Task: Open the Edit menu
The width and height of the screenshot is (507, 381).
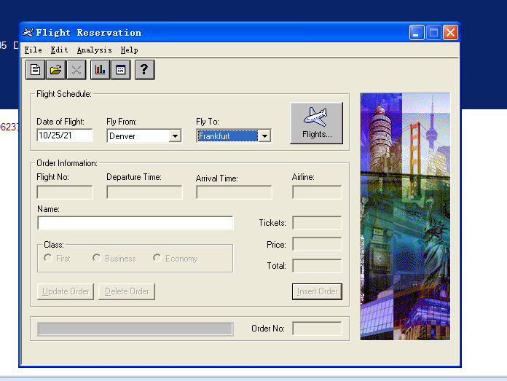Action: 59,50
